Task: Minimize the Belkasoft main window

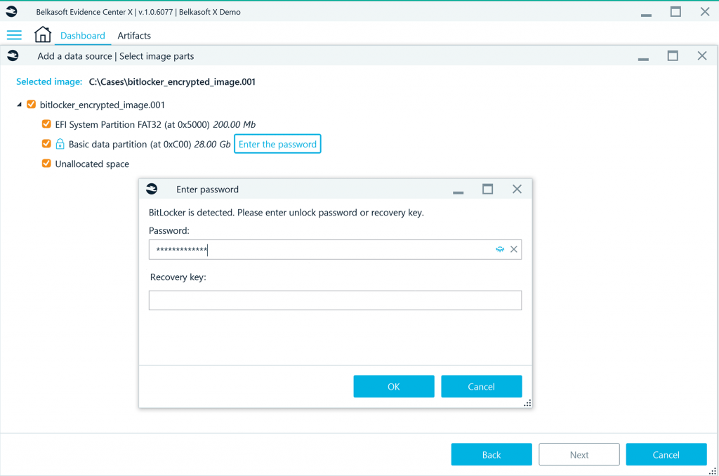Action: coord(646,15)
